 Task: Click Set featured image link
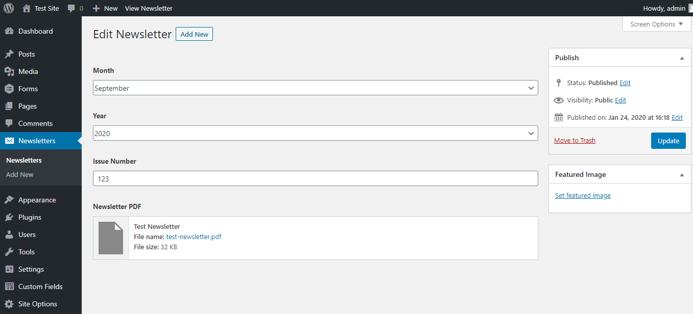click(x=583, y=195)
